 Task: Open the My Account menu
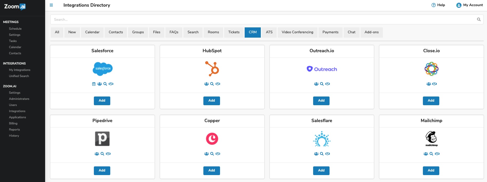coord(470,5)
